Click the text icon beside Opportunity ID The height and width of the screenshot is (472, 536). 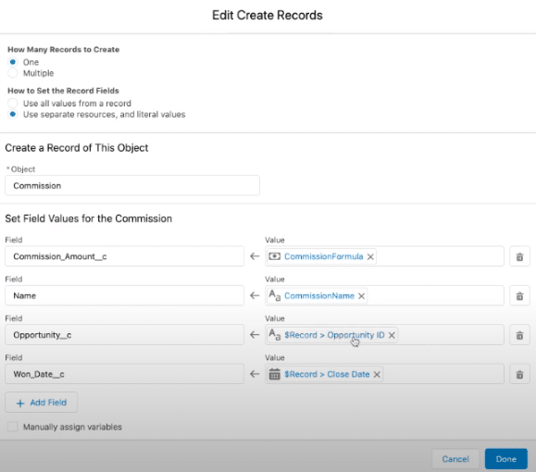(275, 335)
